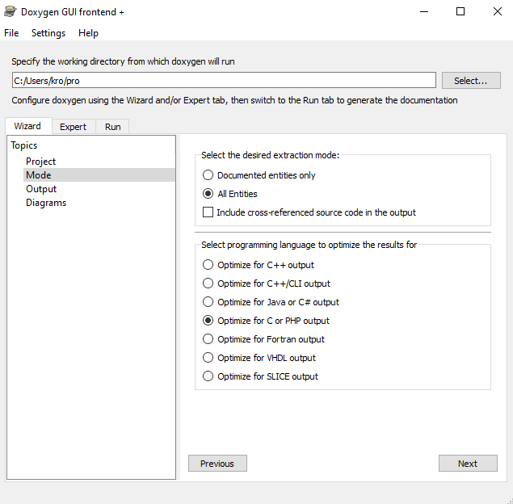Open the Project topic in the tree
Image resolution: width=513 pixels, height=504 pixels.
coord(40,162)
